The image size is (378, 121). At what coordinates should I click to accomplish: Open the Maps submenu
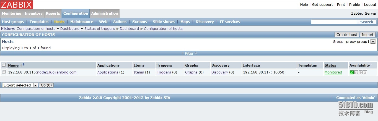tap(185, 22)
